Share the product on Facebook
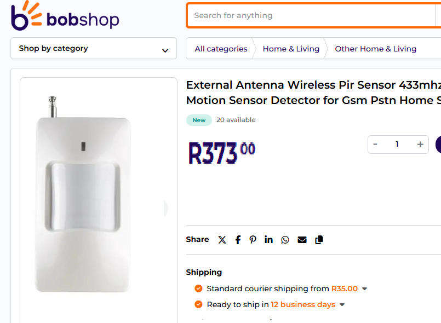The image size is (441, 323). (x=237, y=239)
